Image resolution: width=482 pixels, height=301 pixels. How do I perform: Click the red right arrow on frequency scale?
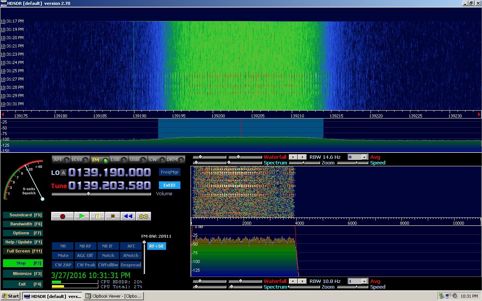point(479,114)
